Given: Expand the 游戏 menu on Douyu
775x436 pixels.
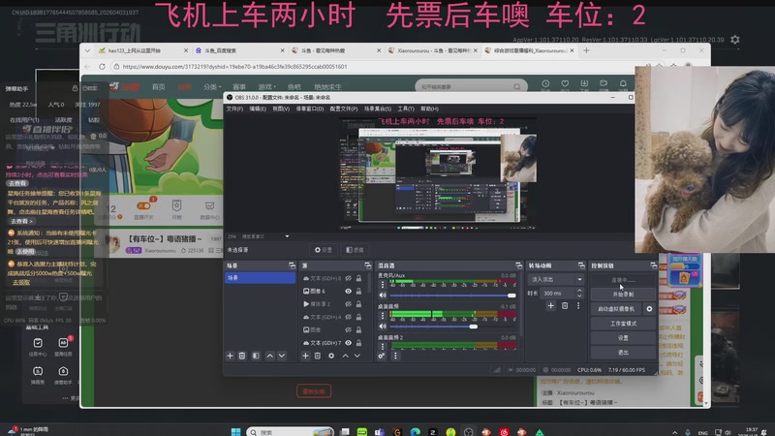Looking at the screenshot, I should (267, 86).
